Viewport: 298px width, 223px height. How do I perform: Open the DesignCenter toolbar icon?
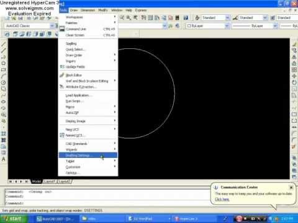150,18
